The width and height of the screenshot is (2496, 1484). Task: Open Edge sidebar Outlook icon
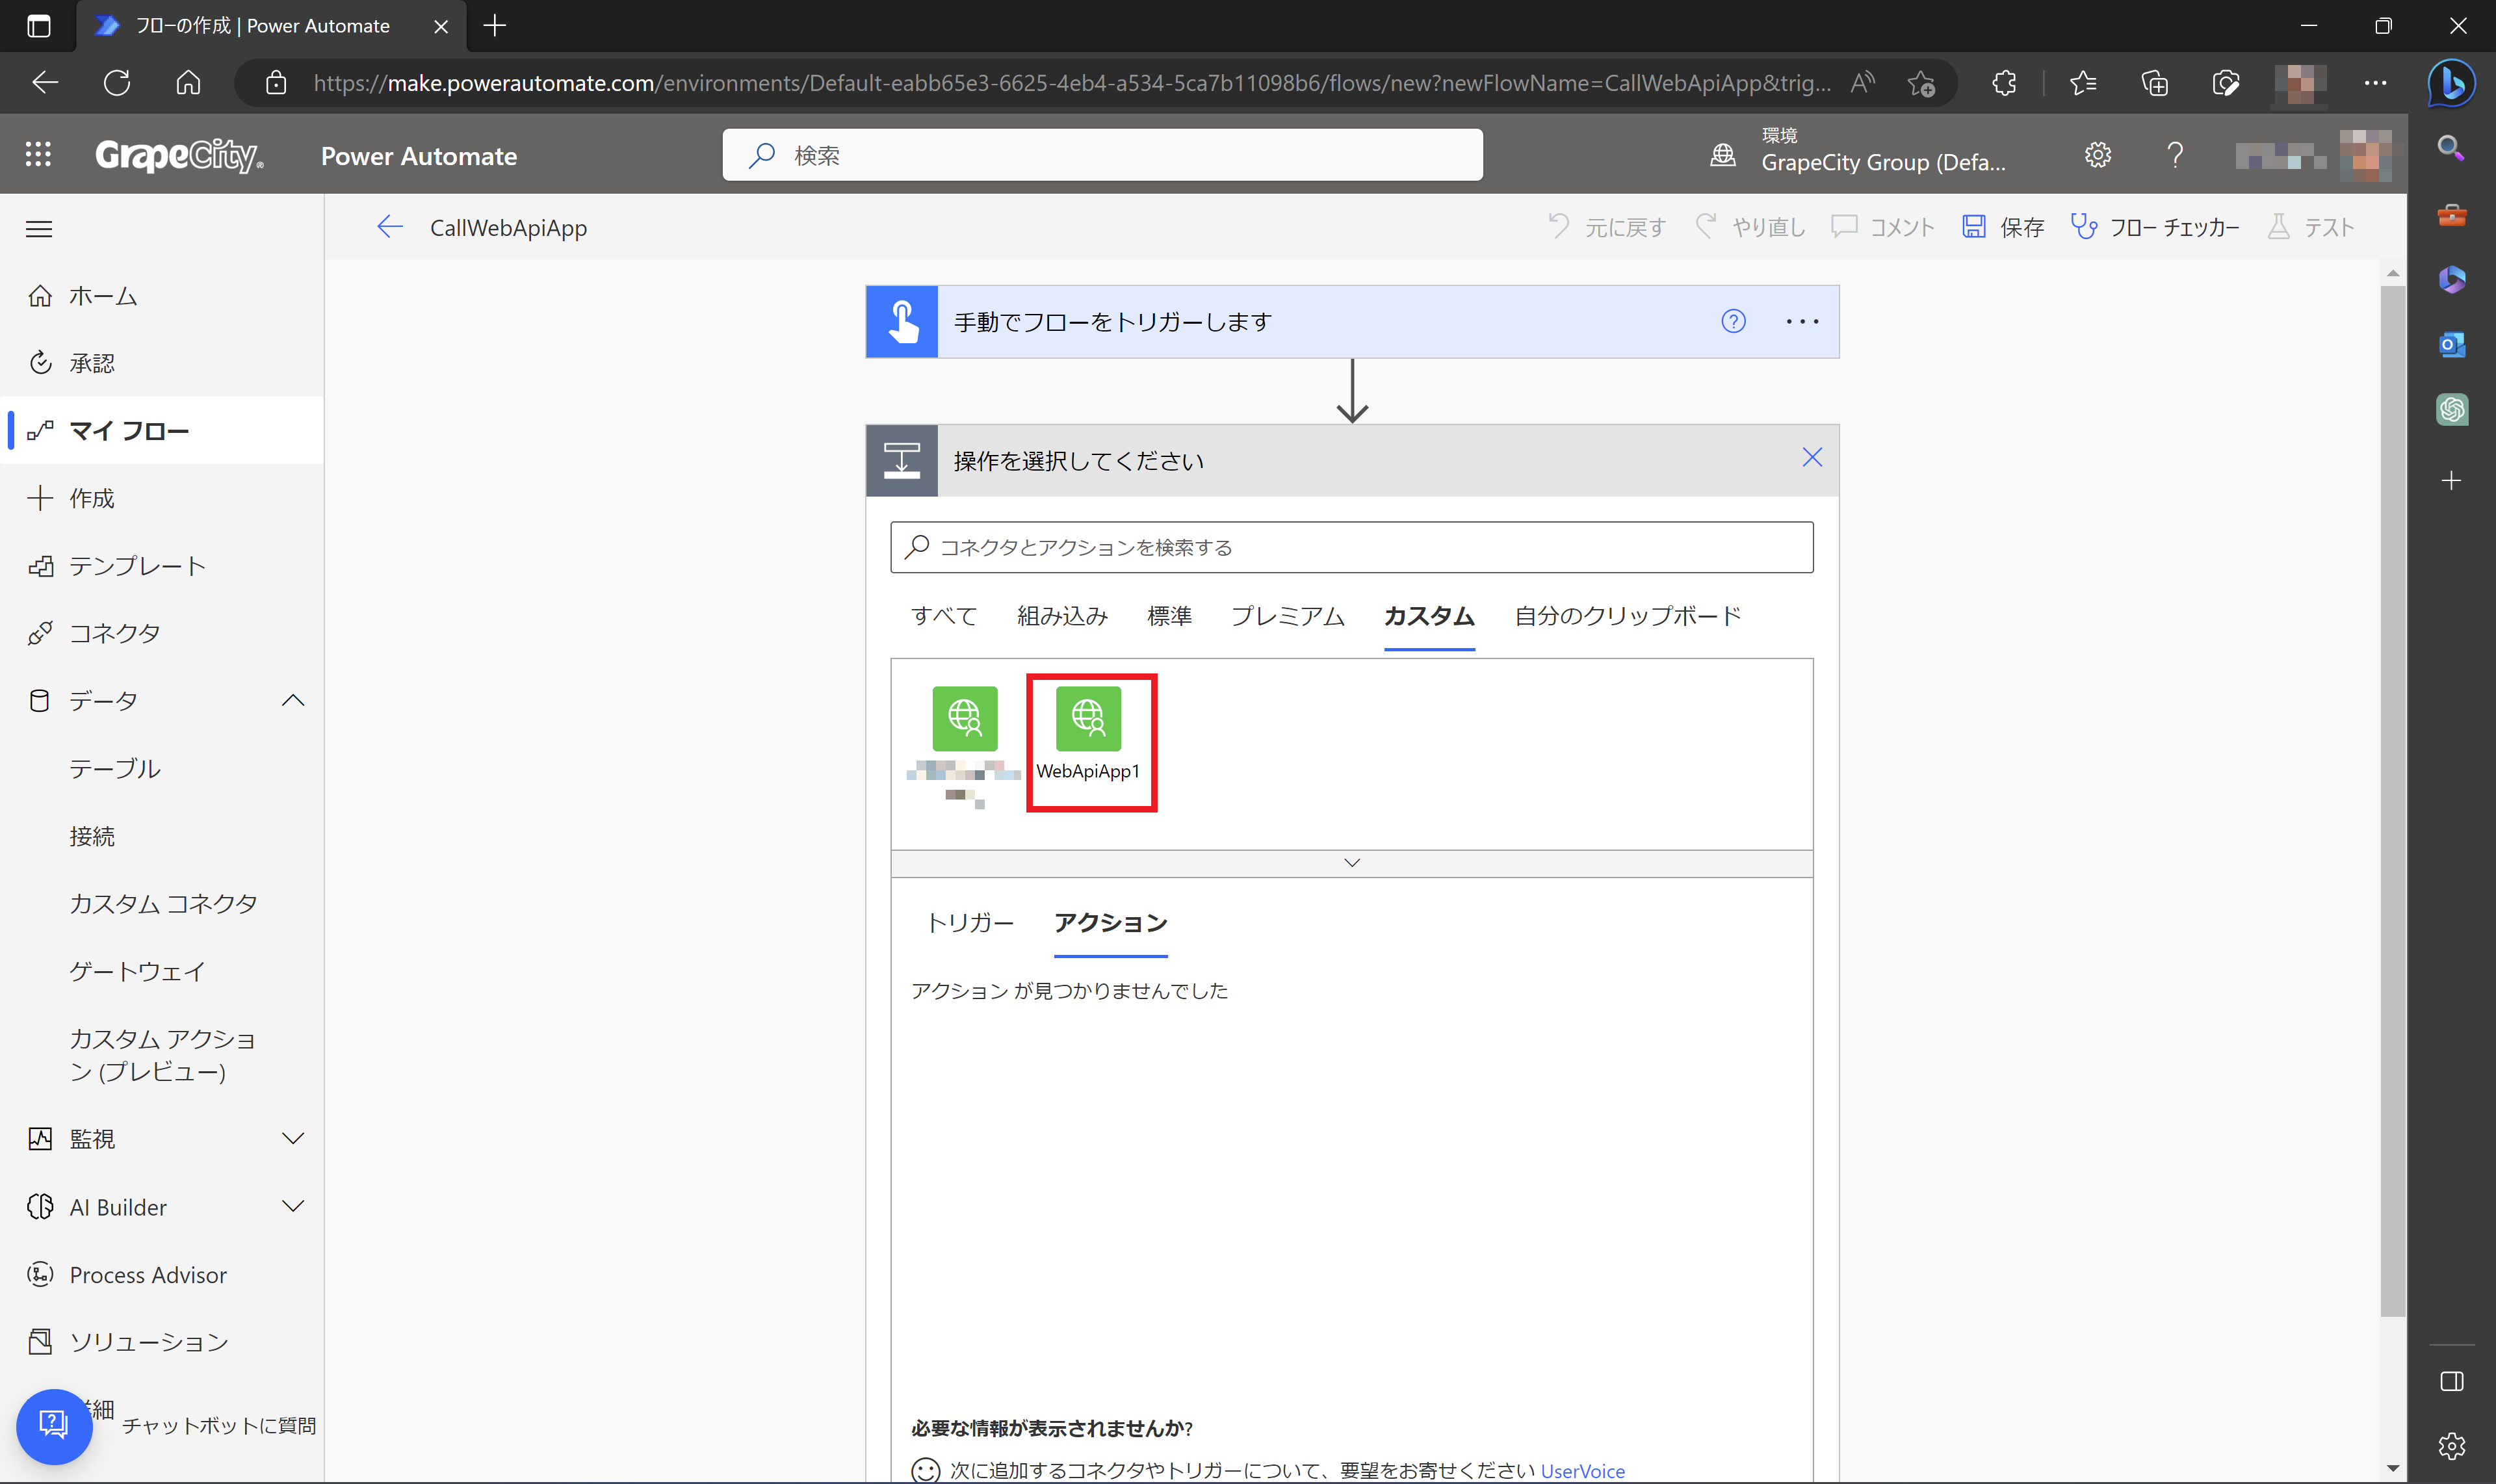[x=2451, y=345]
